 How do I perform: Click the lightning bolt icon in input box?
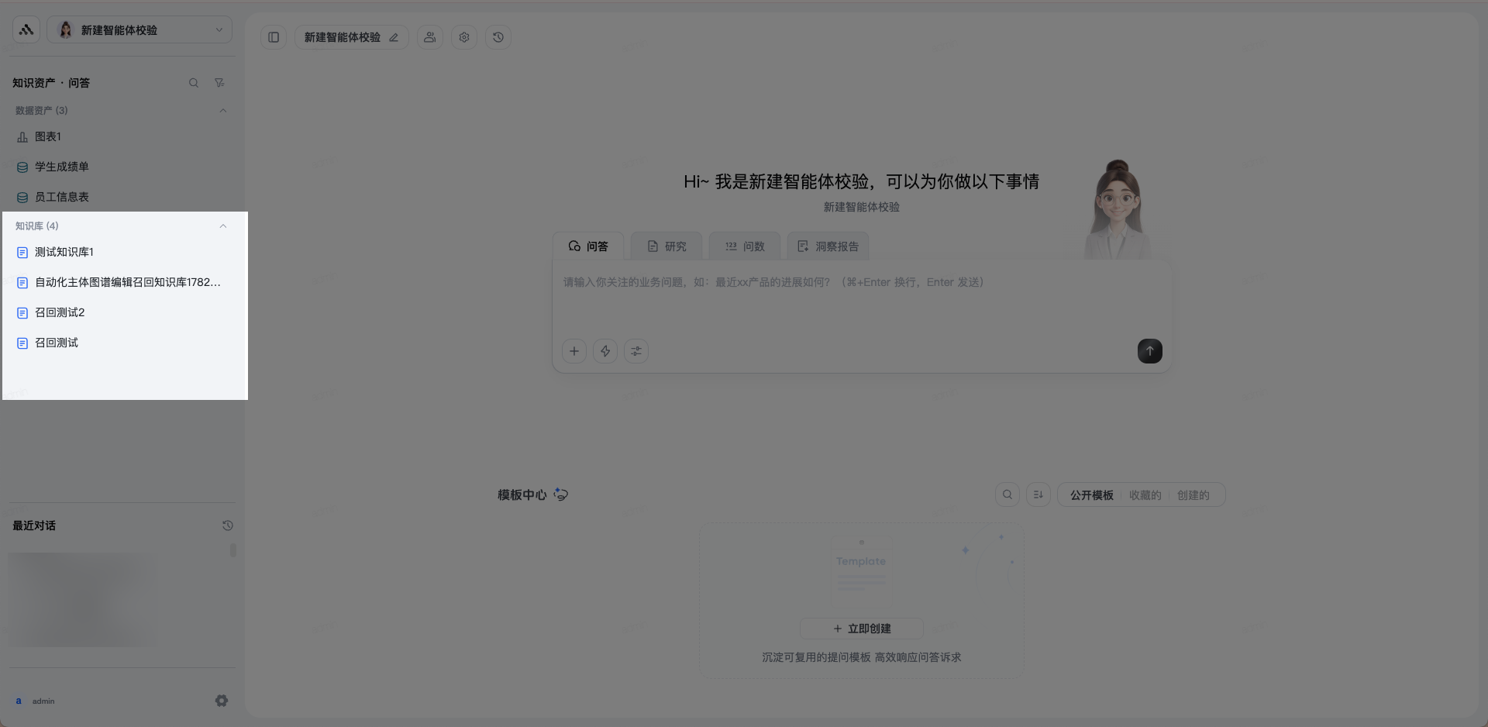[605, 351]
